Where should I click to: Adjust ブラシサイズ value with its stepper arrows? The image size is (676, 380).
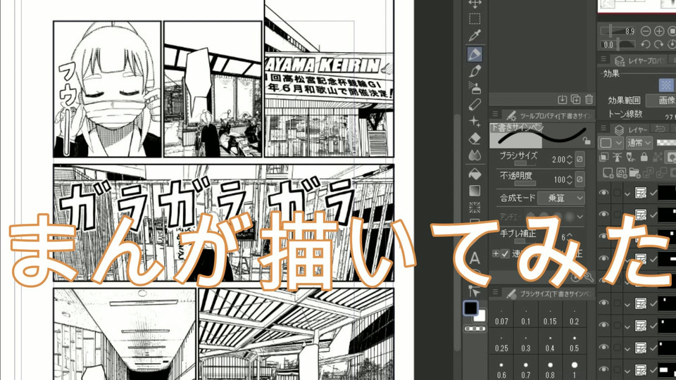[x=570, y=160]
